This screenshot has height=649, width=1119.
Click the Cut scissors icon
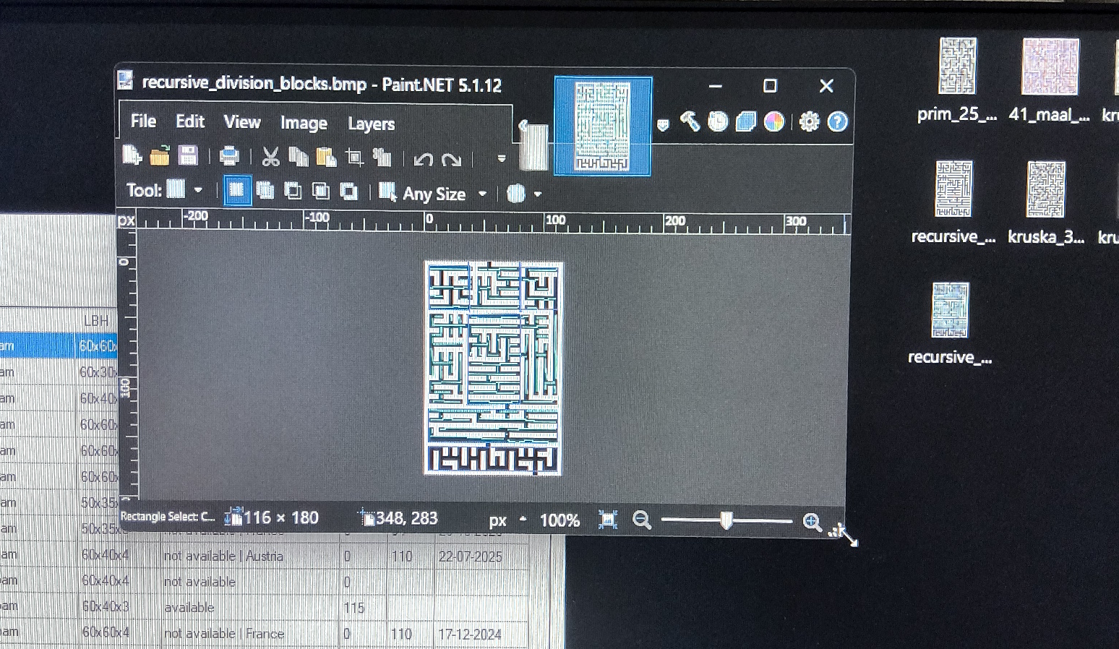pos(271,156)
